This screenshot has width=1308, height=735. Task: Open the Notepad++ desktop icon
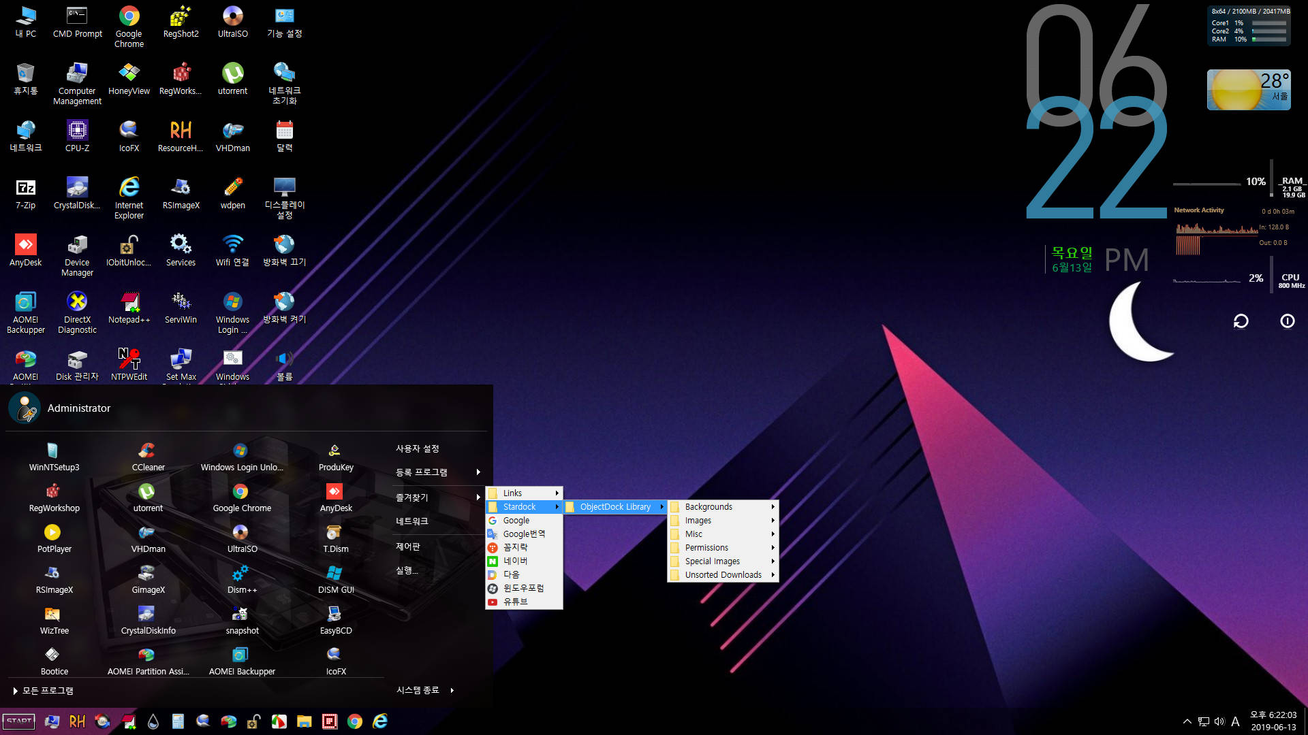(x=129, y=308)
